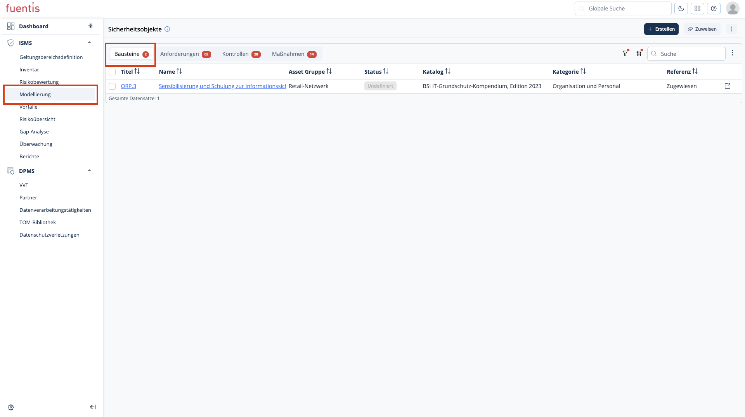This screenshot has width=745, height=417.
Task: Sort by Katalog column arrows
Action: coord(448,71)
